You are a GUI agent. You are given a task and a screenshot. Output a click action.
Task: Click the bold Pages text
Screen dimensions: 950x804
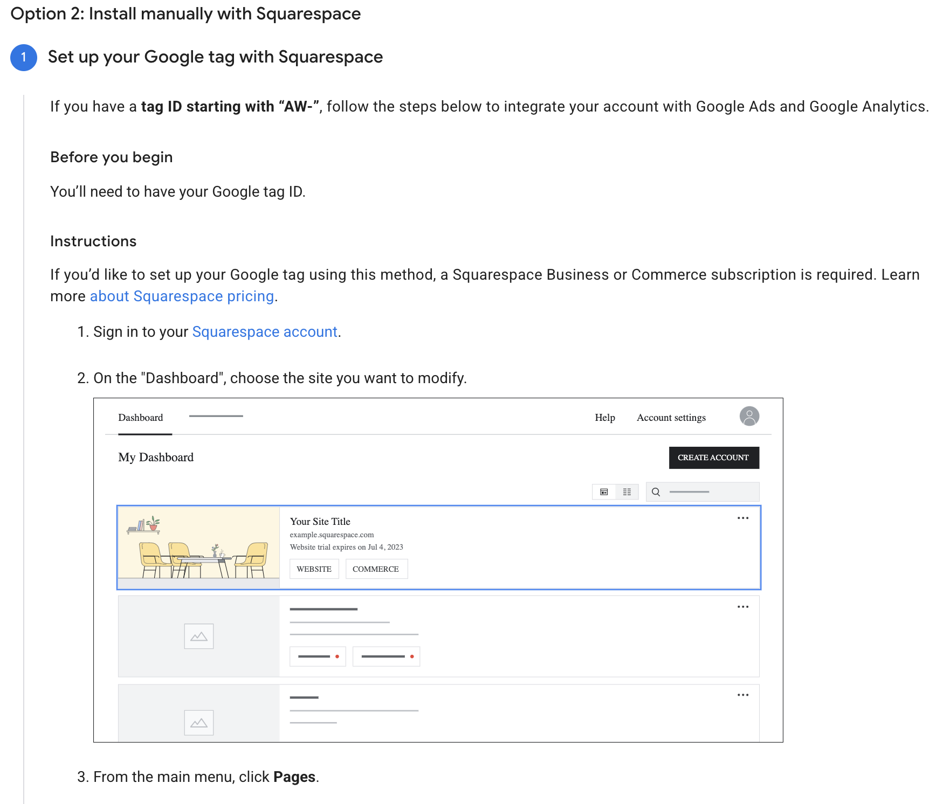(x=294, y=777)
